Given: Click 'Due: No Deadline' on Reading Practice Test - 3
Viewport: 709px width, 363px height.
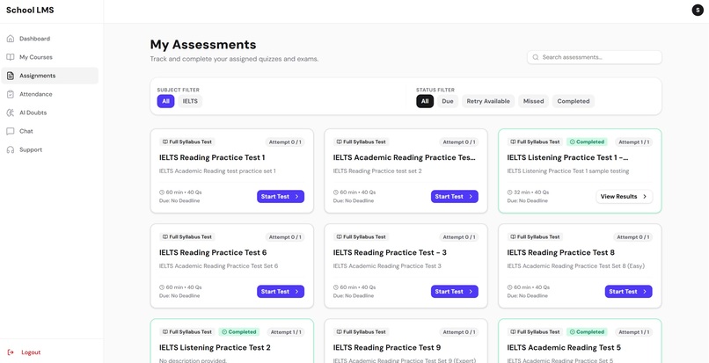Looking at the screenshot, I should coord(353,295).
